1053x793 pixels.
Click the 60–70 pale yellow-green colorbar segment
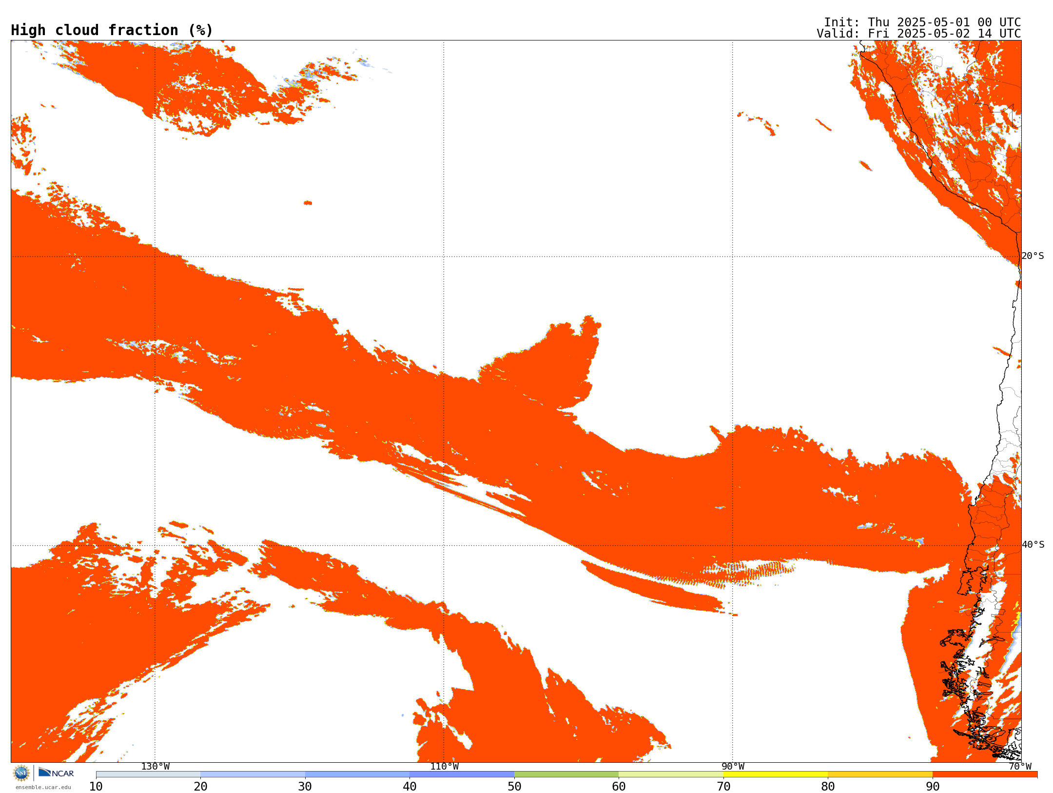(671, 774)
